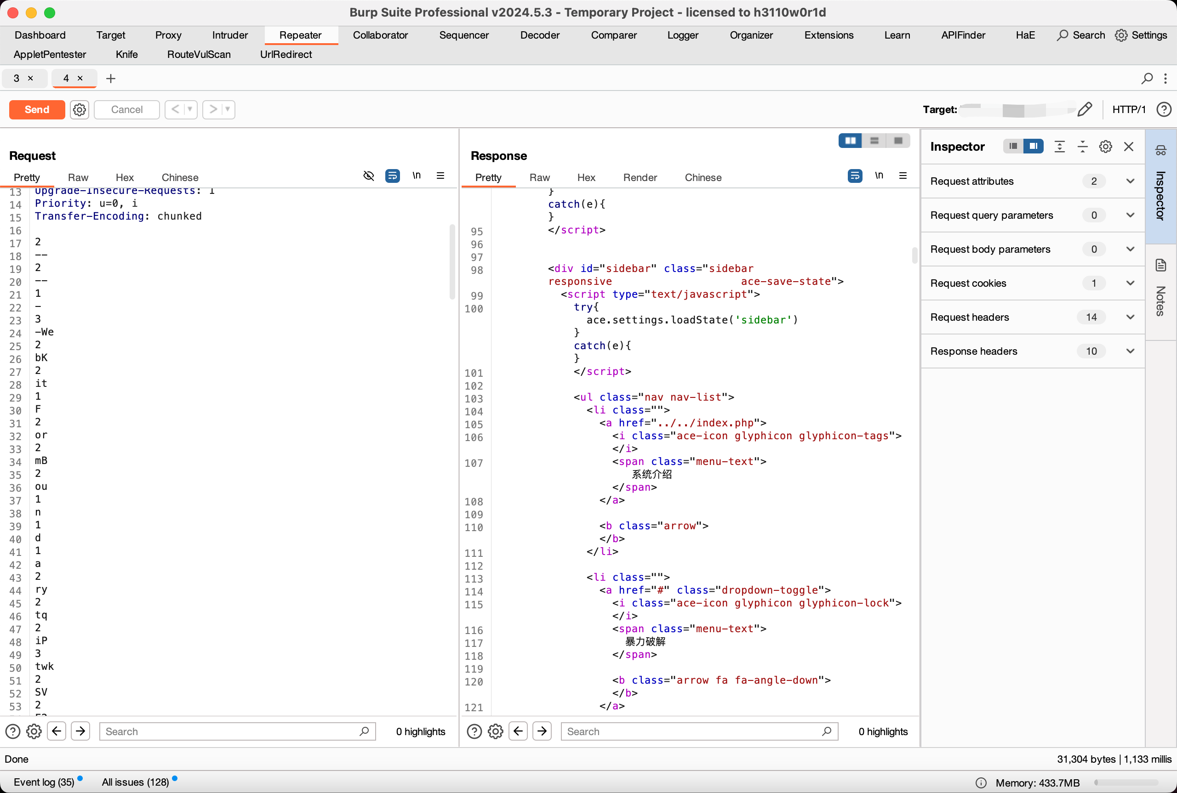Click the Request pane hamburger menu icon
Viewport: 1177px width, 793px height.
pos(440,176)
